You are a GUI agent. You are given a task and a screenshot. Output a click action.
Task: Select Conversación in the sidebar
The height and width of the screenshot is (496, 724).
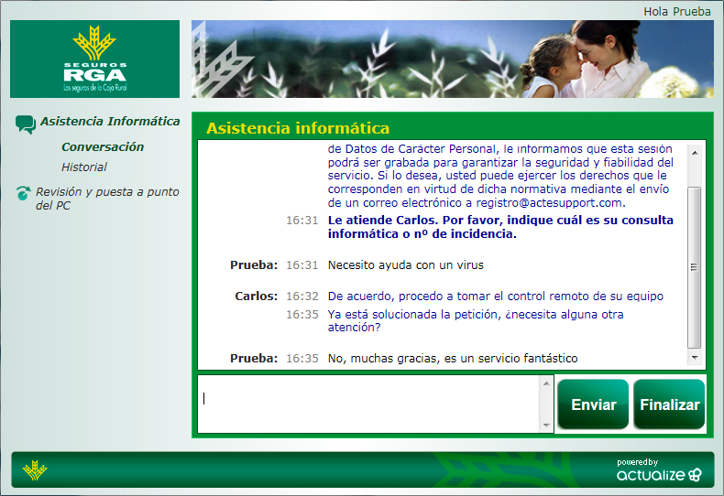[x=103, y=147]
